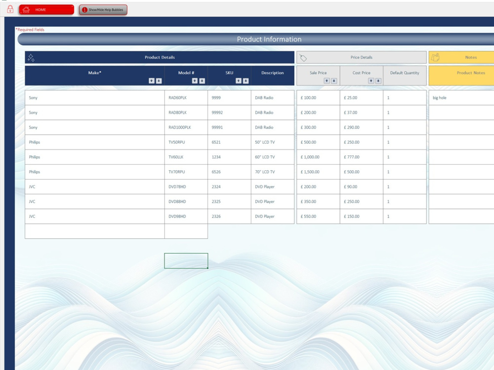Select sale price £ 350.00
Screen dimensions: 494x370
click(318, 202)
